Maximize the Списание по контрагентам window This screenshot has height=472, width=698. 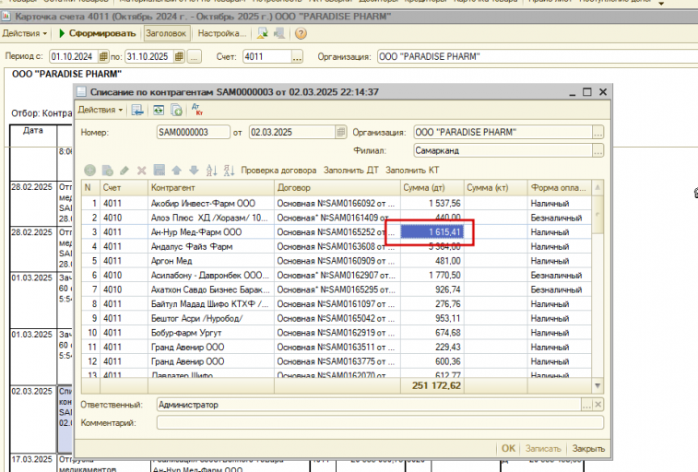click(587, 91)
